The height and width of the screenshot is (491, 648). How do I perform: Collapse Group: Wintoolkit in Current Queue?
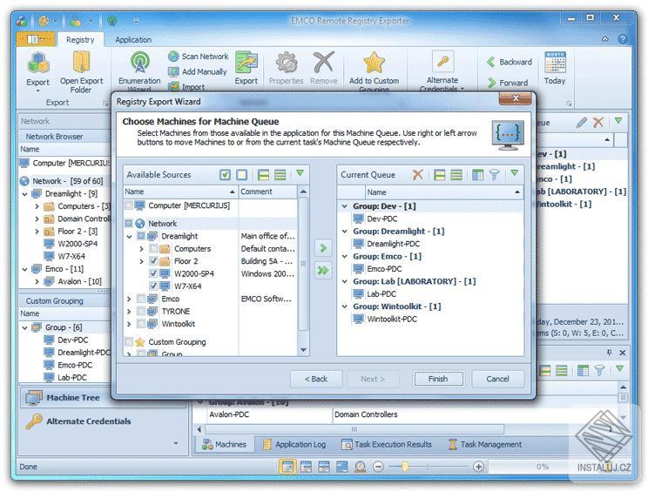(345, 306)
